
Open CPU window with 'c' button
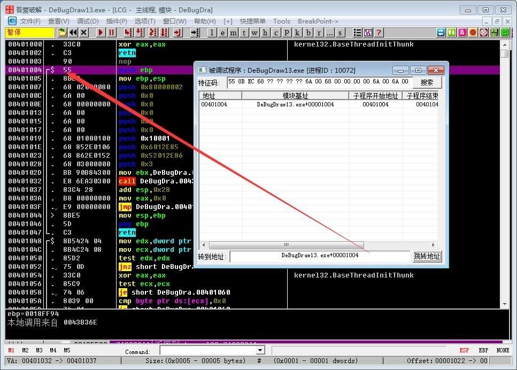[x=276, y=33]
